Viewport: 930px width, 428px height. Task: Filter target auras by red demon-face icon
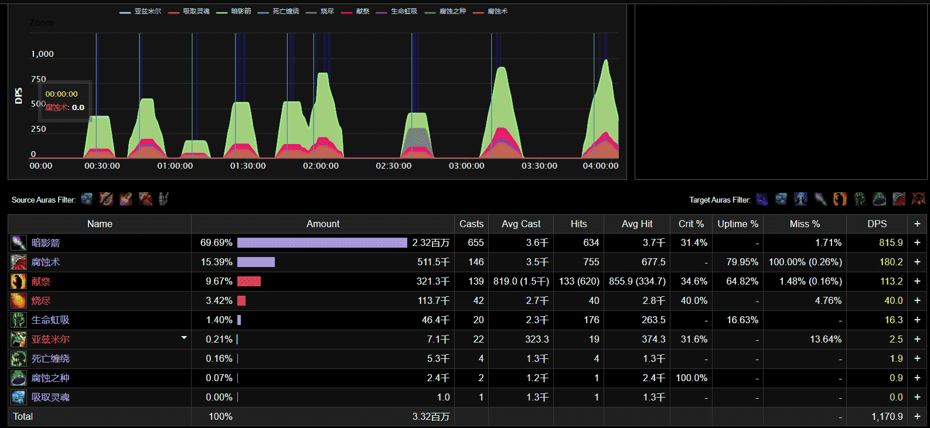tap(918, 199)
